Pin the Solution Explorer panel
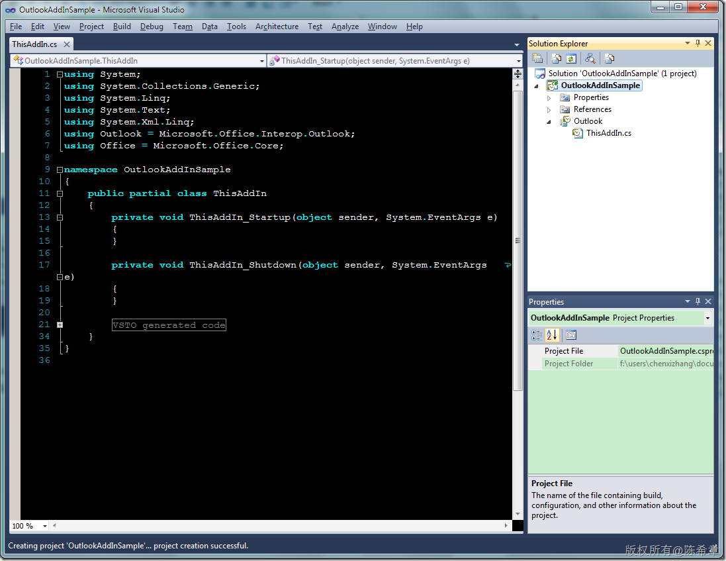Screen dimensions: 726x561 click(698, 43)
